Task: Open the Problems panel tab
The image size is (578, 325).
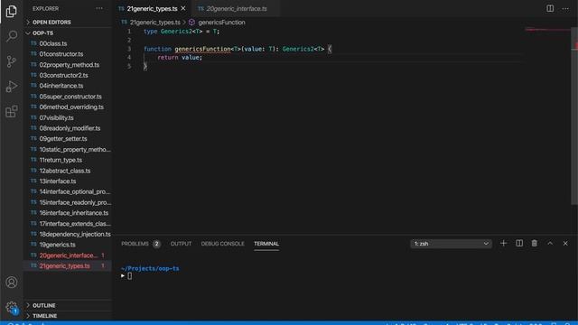Action: (141, 244)
